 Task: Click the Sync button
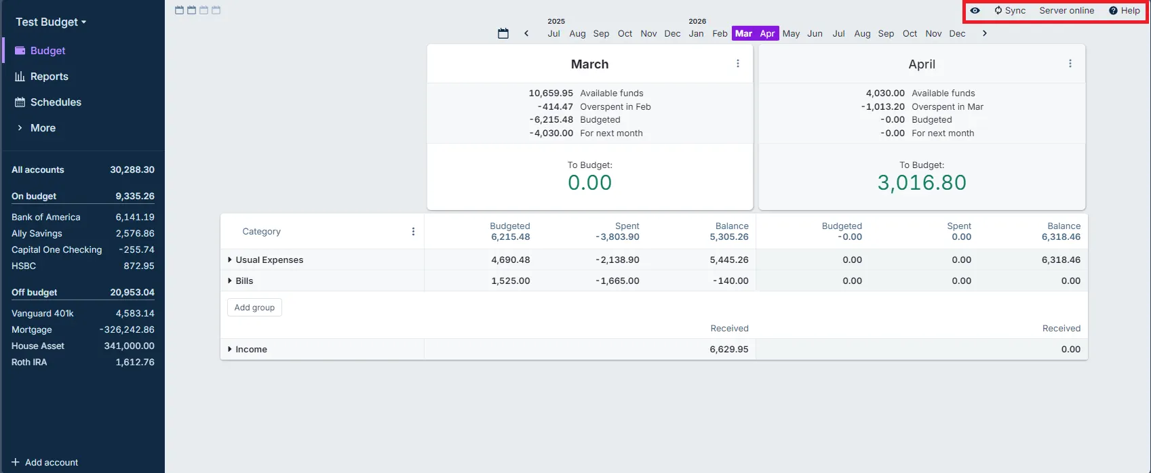click(x=1010, y=11)
